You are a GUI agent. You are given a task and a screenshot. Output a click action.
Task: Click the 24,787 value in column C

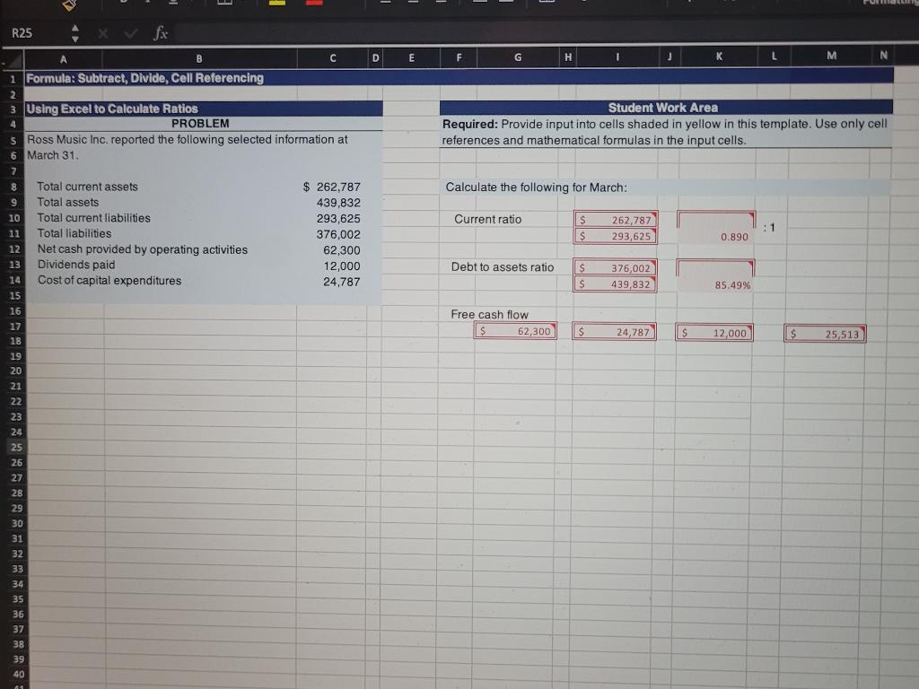[342, 282]
